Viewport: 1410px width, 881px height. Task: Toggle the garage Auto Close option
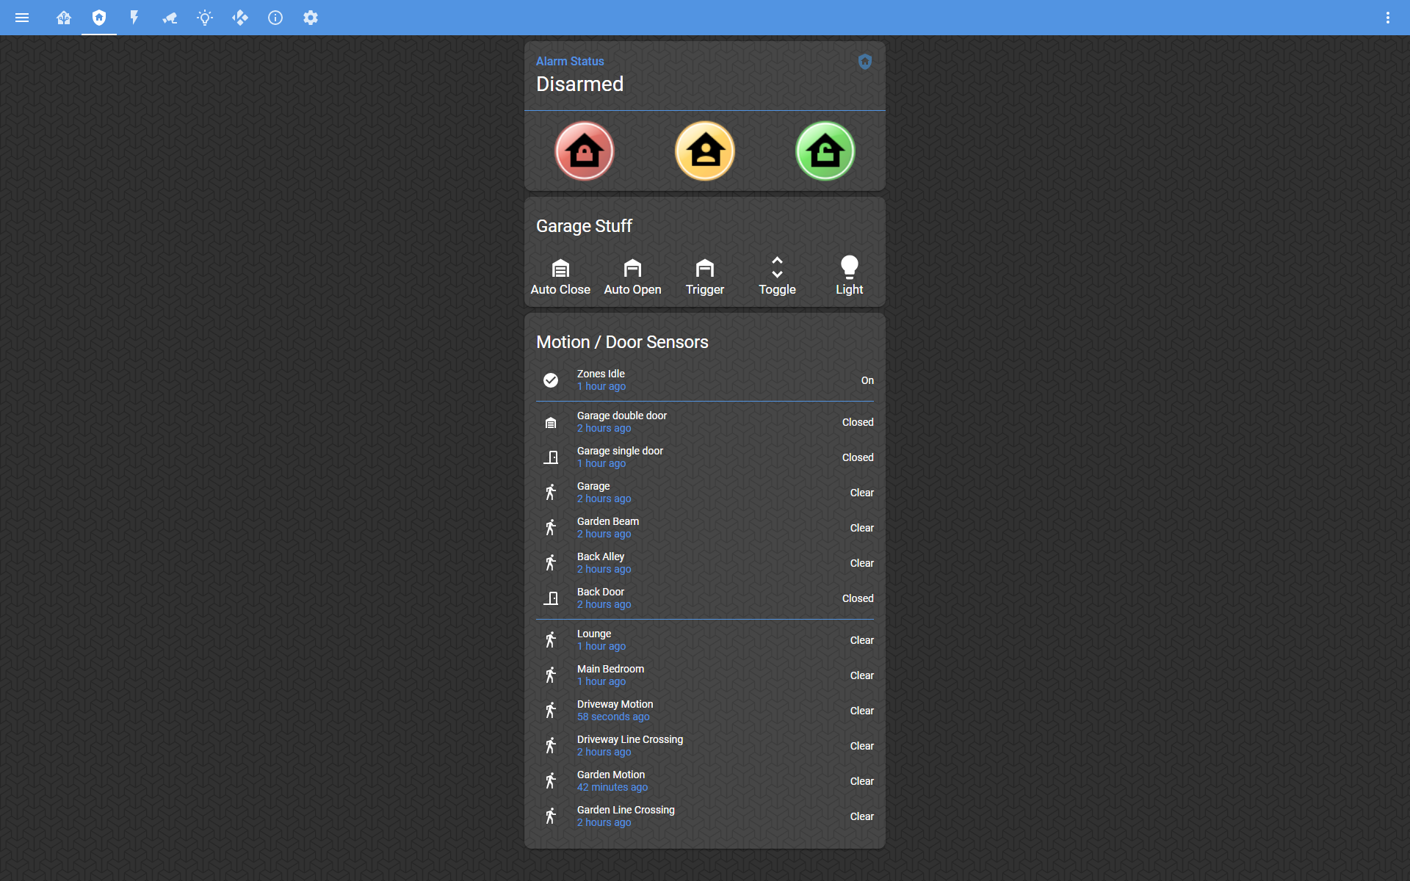(560, 276)
